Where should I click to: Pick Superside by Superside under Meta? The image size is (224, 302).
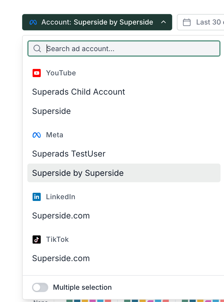[78, 173]
